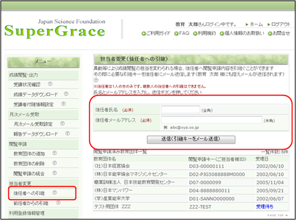Open help icon beside 閲覧申請の統合
296x220 pixels.
click(55, 173)
